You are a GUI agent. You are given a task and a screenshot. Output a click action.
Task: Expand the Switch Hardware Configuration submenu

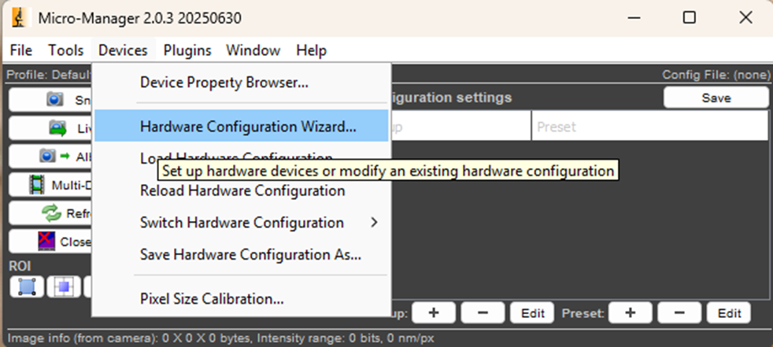(241, 223)
